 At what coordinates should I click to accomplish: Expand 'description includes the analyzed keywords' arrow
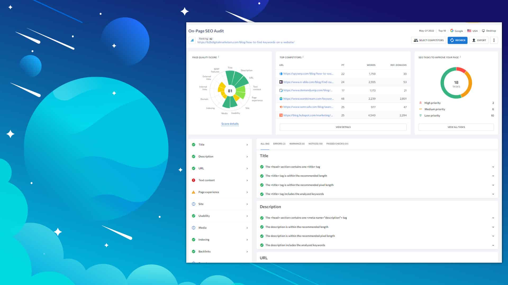(493, 245)
